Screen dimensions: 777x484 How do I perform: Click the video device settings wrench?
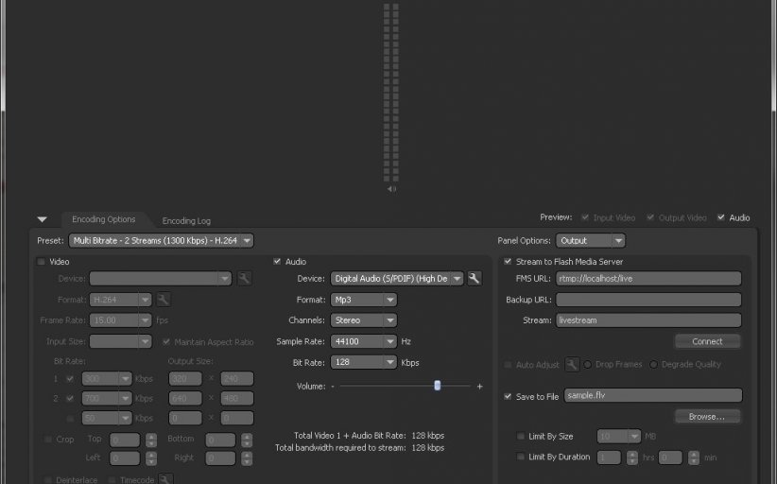[x=243, y=279]
